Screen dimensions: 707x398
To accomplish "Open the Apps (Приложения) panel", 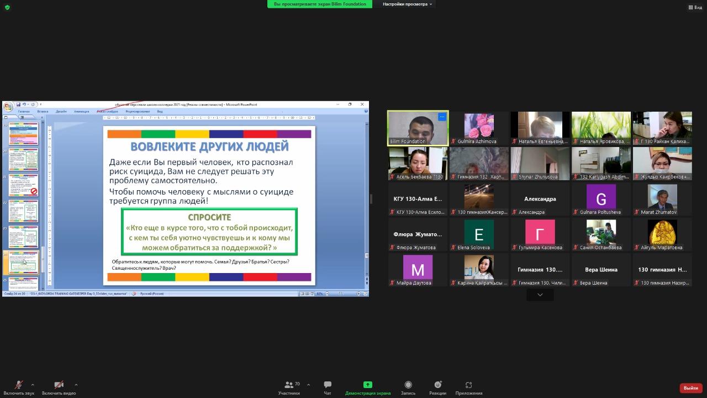I will pos(468,385).
